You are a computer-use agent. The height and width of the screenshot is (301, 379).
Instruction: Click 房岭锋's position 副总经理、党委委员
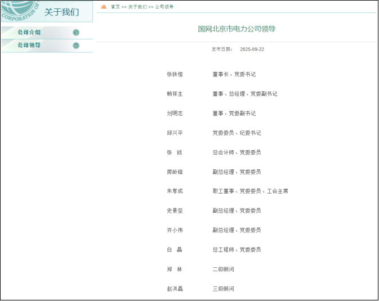click(237, 172)
